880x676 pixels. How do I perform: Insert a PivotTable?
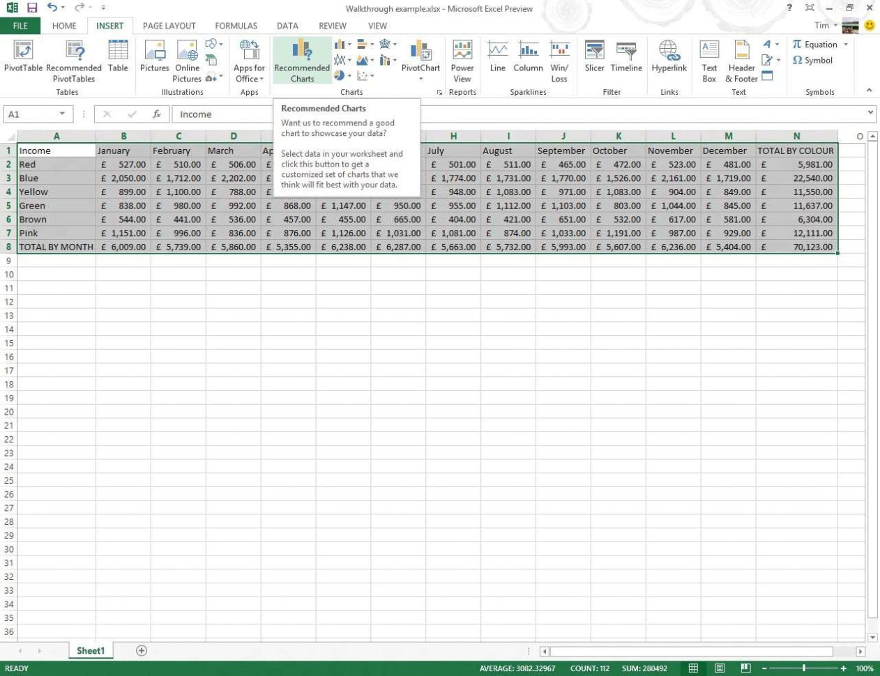coord(24,59)
